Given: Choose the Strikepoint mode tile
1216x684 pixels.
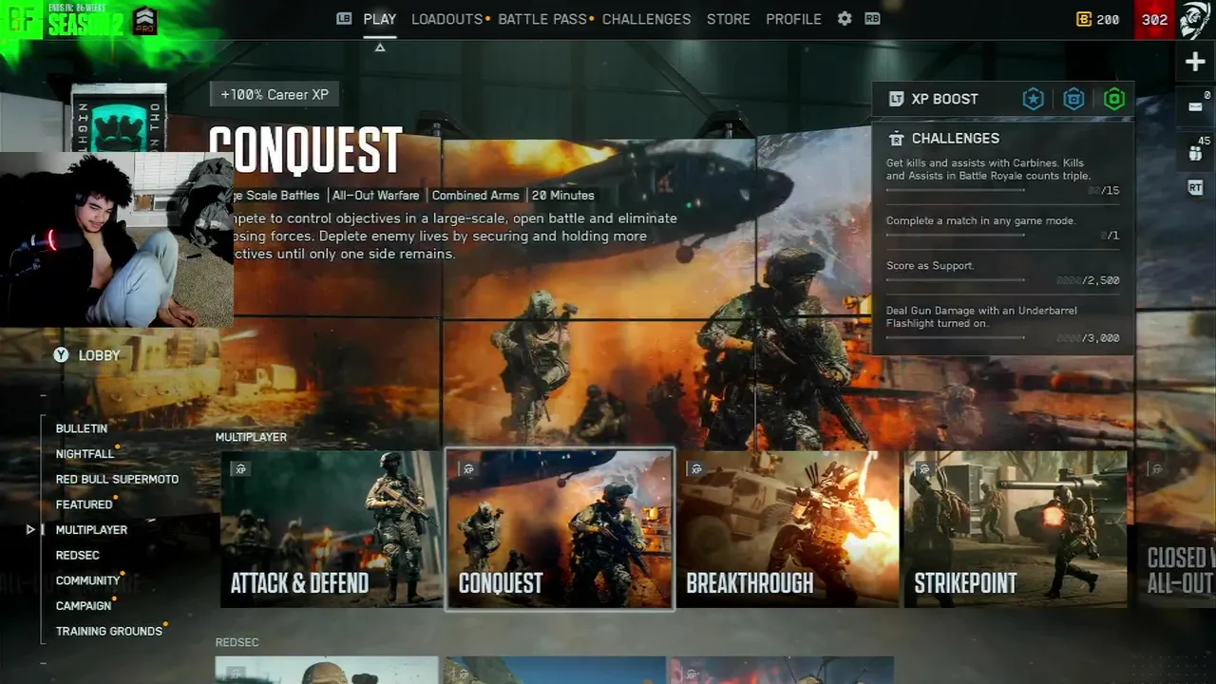Looking at the screenshot, I should (x=1016, y=528).
